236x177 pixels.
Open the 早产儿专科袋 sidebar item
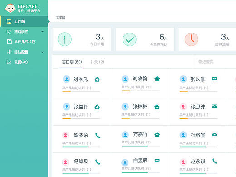point(24,42)
